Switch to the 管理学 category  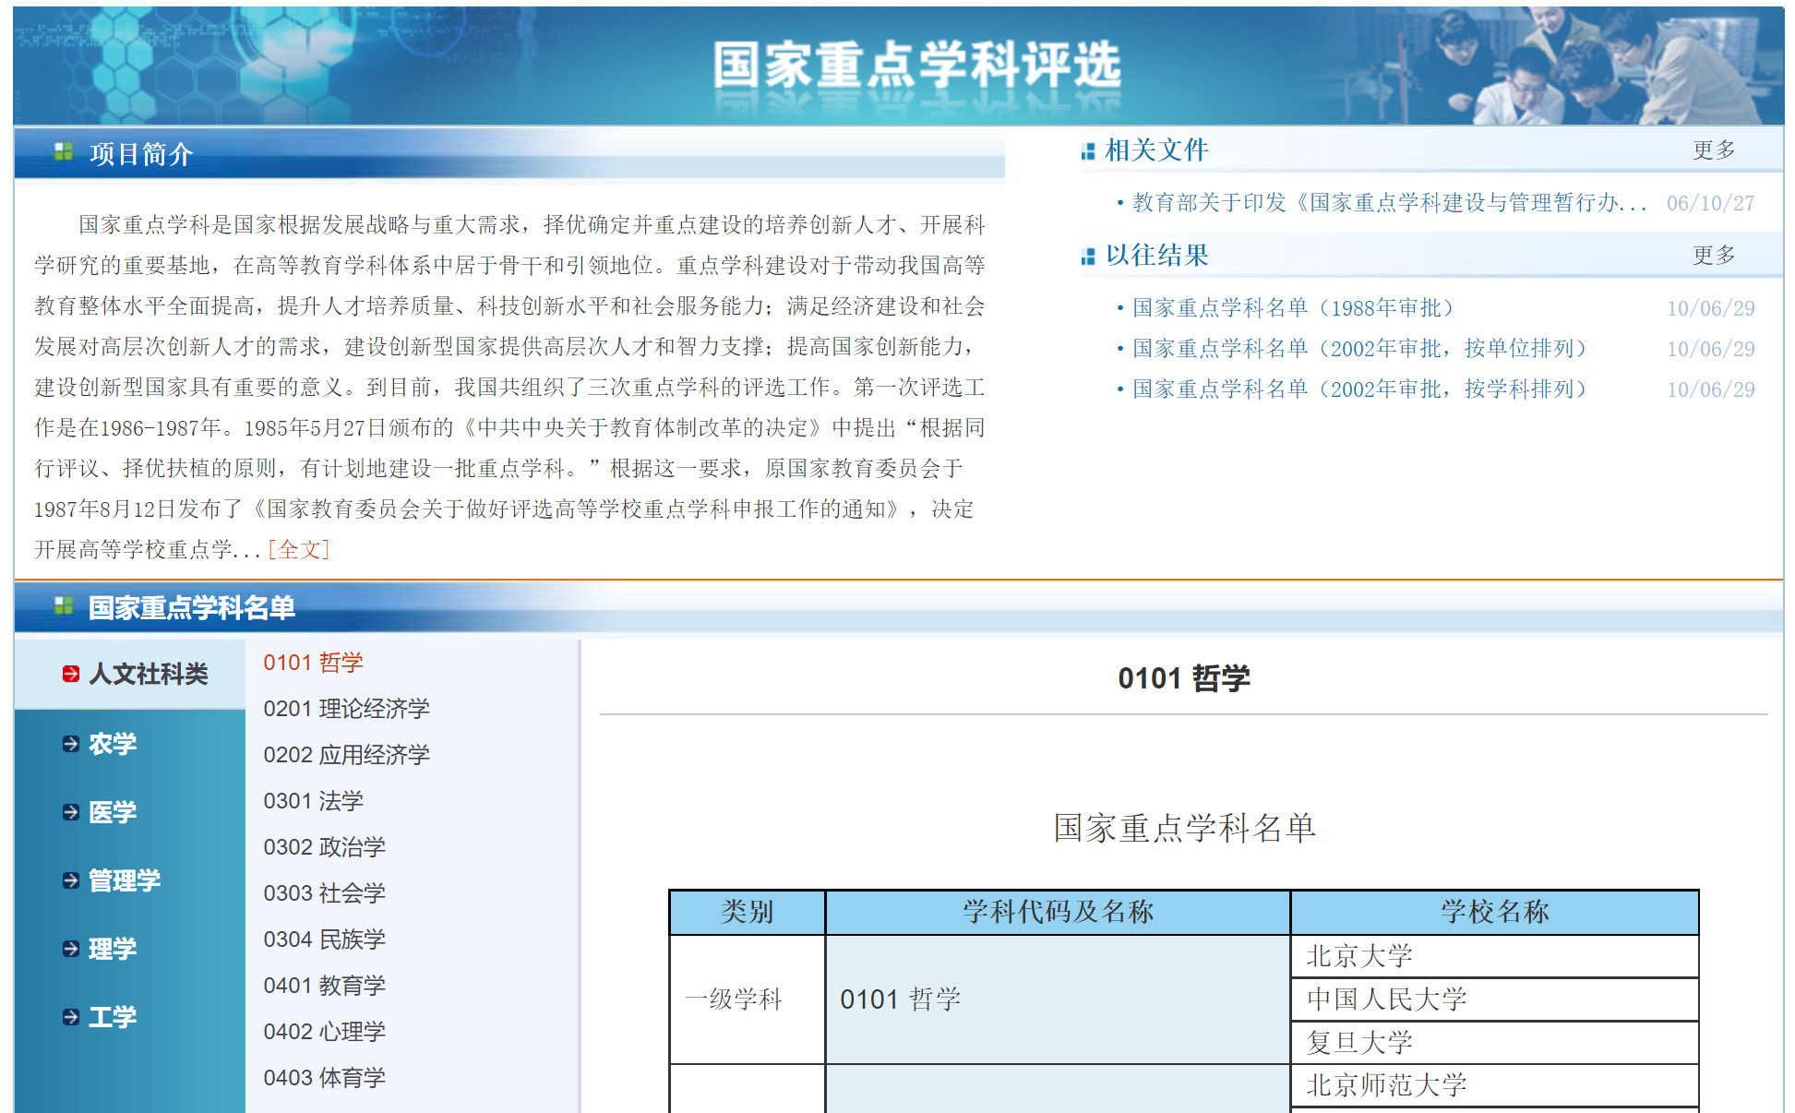pos(125,880)
